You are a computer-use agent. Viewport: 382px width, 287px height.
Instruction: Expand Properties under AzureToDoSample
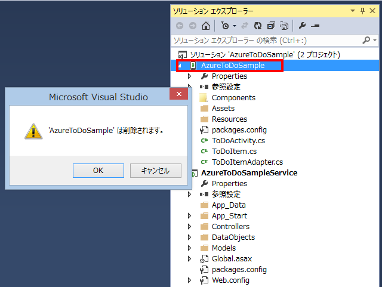[x=189, y=76]
